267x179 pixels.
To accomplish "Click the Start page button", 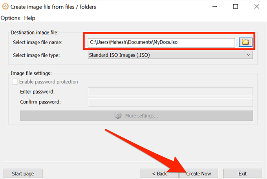I will coord(23,174).
